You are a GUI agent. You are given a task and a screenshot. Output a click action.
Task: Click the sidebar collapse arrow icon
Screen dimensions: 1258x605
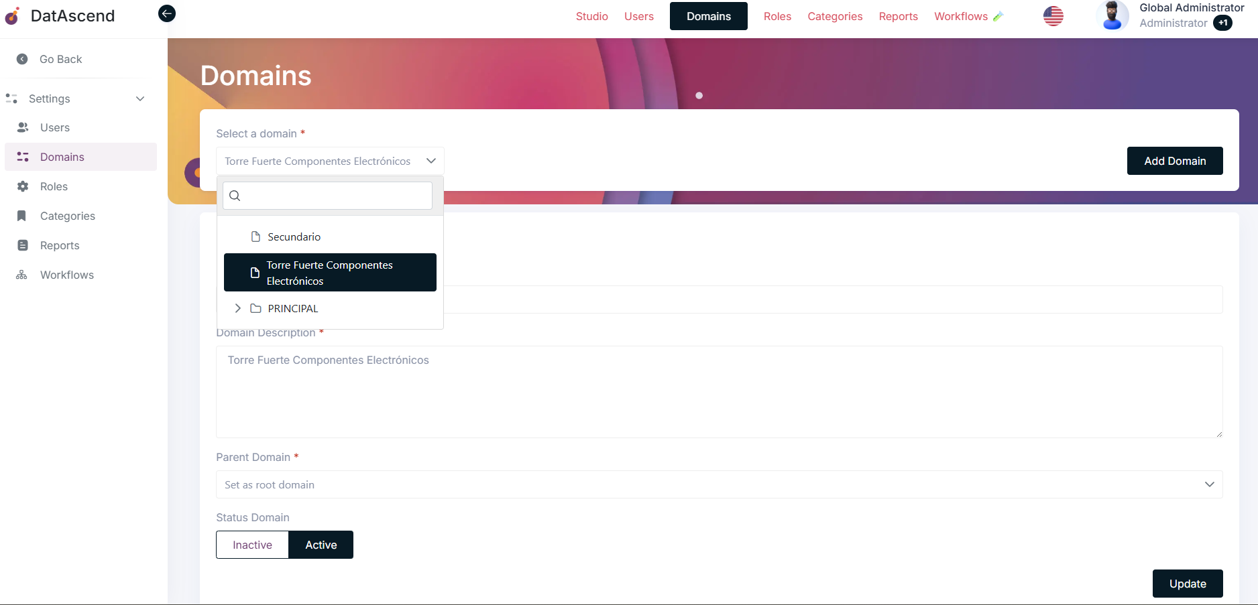pyautogui.click(x=167, y=13)
